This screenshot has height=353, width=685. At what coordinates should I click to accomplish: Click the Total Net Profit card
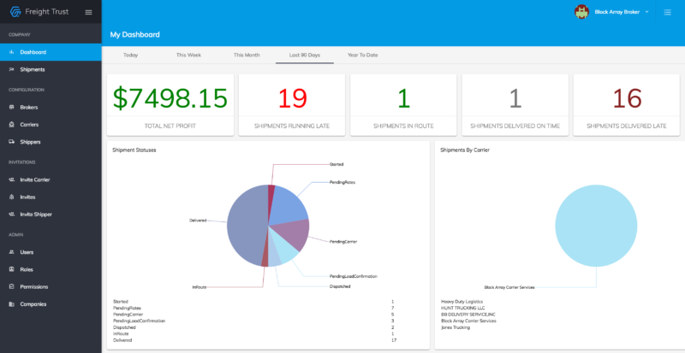(170, 105)
